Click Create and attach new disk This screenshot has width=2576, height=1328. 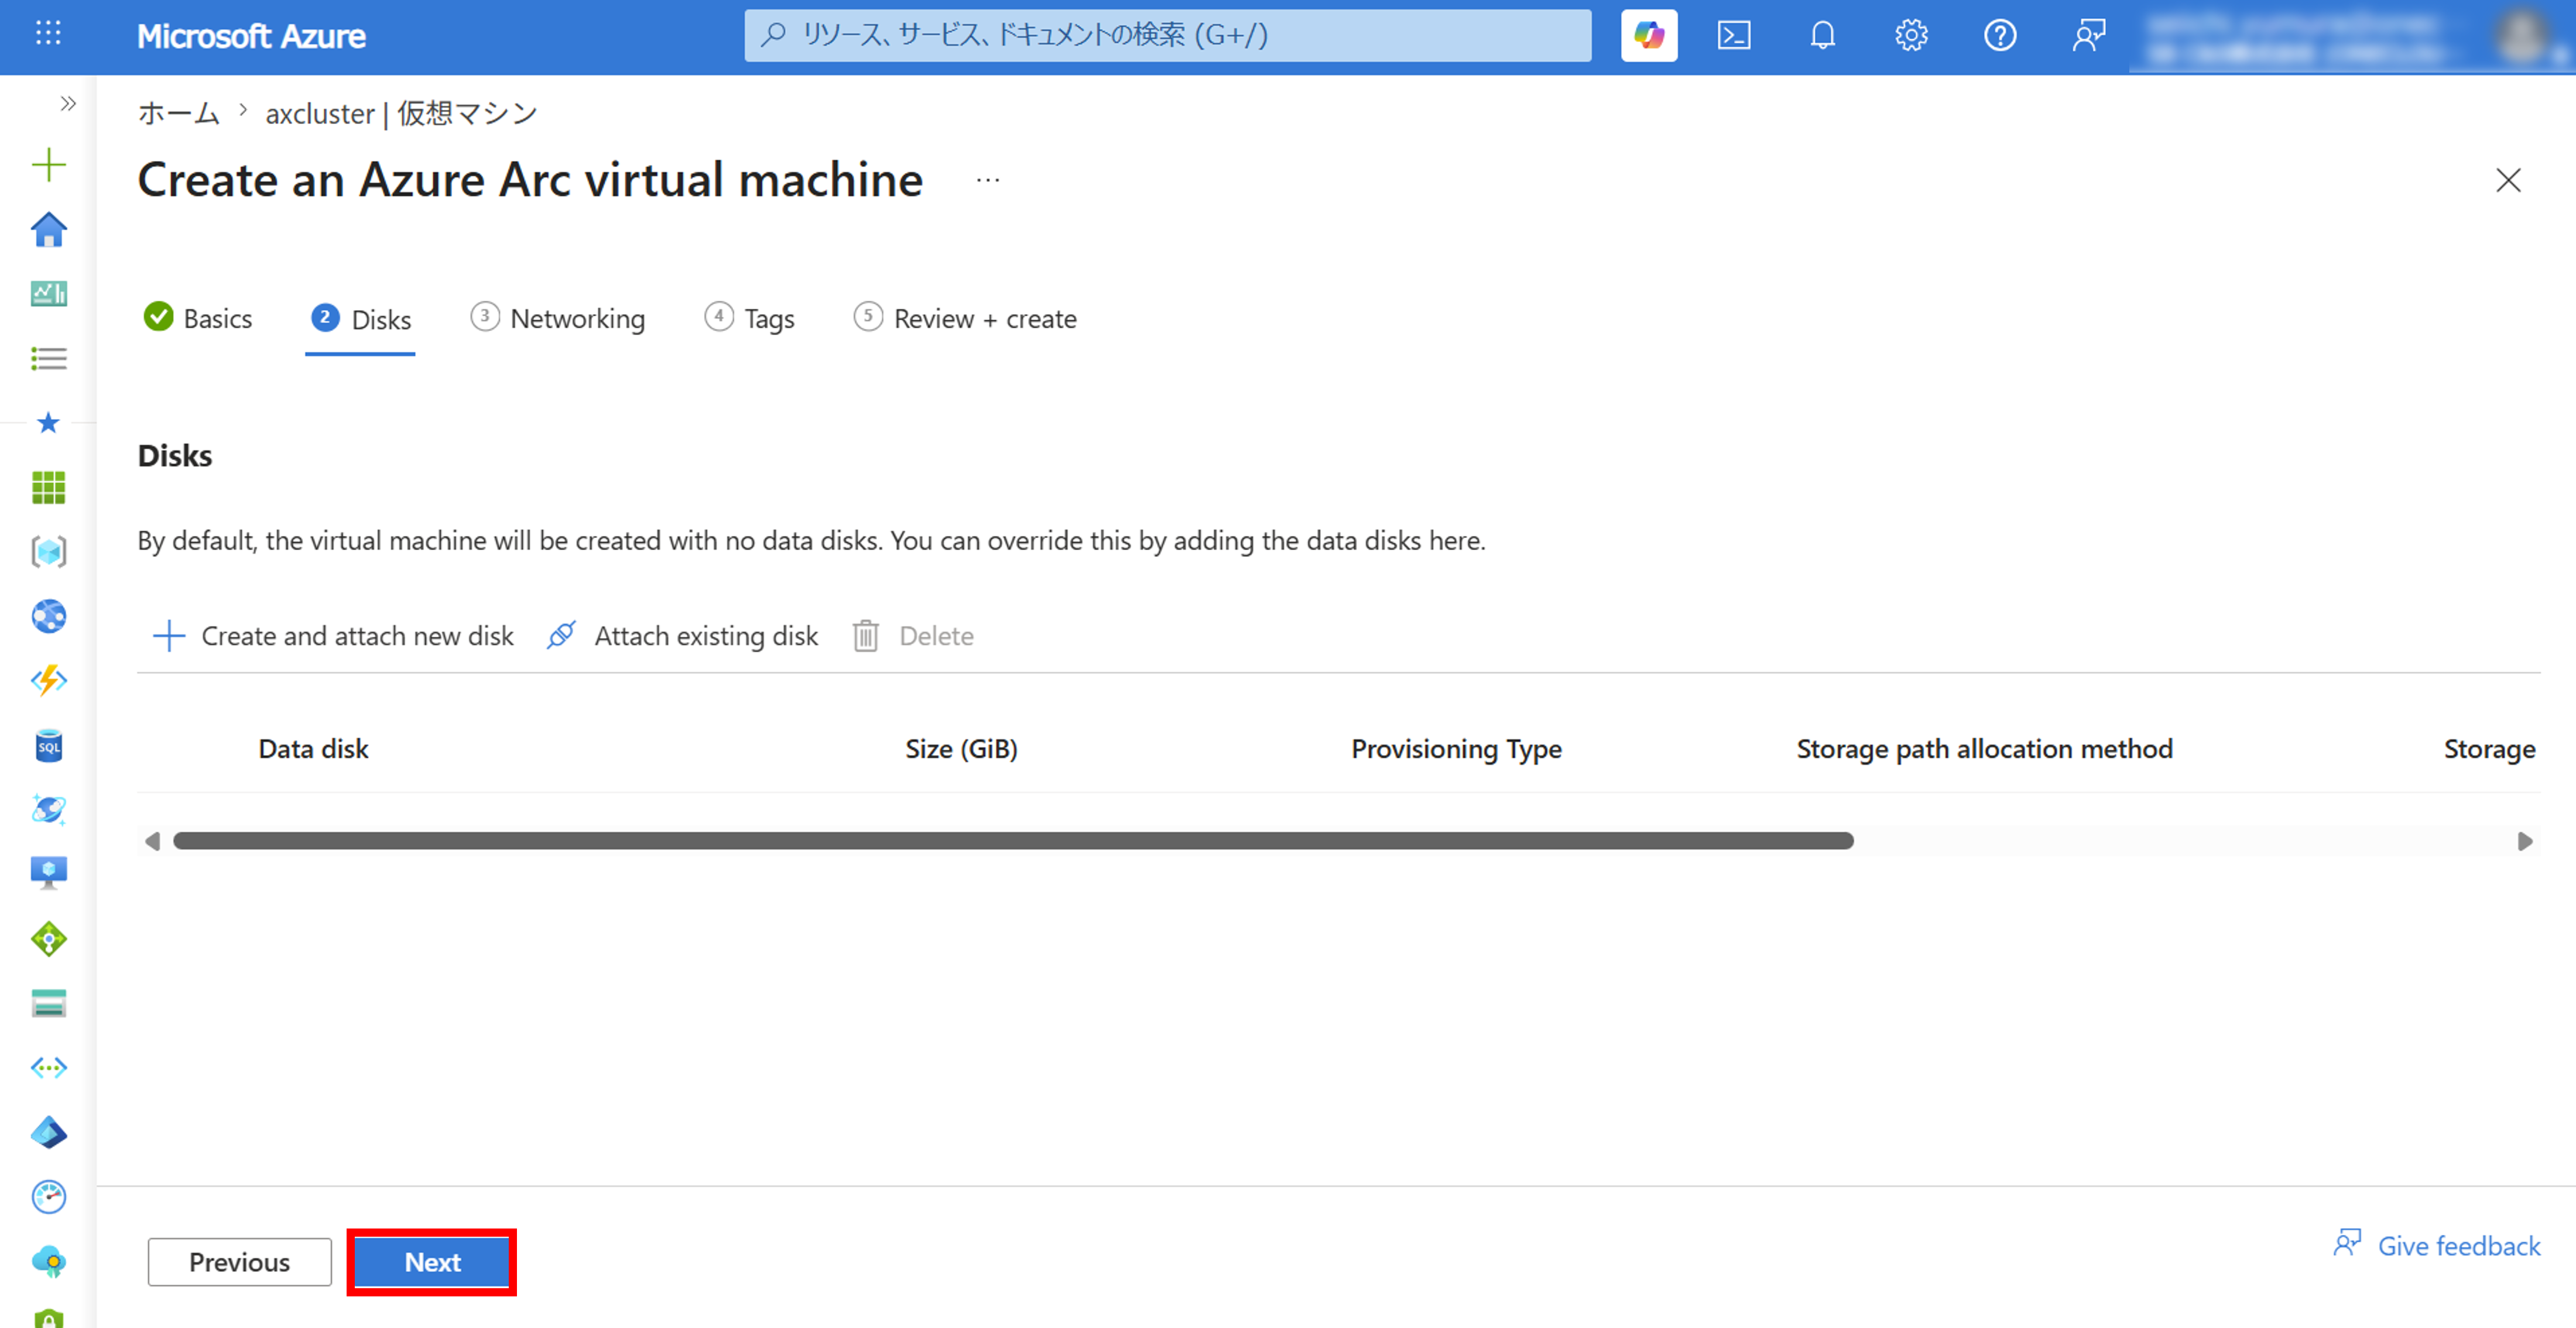(333, 636)
